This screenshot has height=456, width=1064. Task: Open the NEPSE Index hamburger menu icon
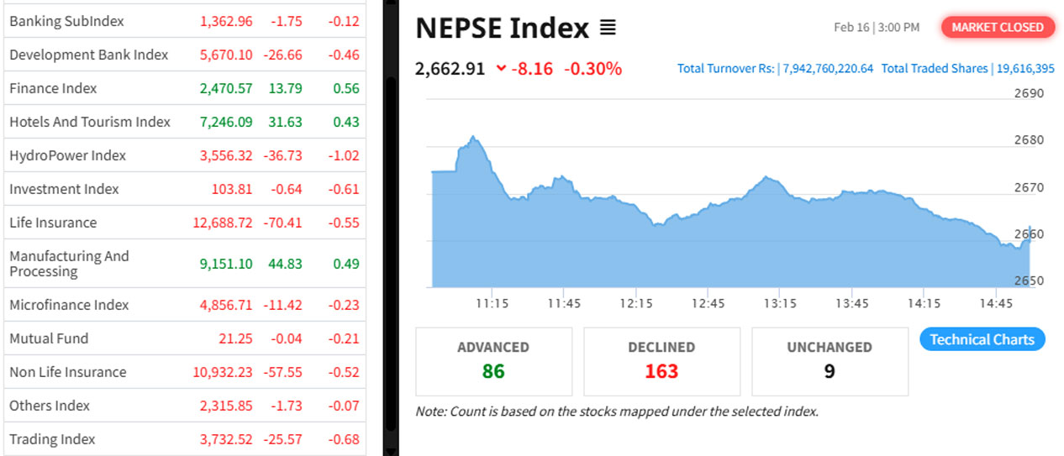[x=608, y=29]
